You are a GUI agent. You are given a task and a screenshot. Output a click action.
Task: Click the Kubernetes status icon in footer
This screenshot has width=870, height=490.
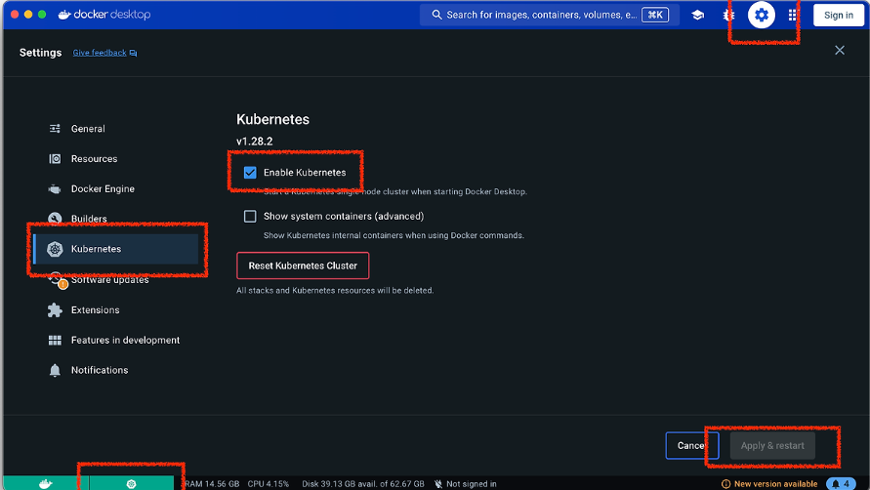click(x=131, y=484)
